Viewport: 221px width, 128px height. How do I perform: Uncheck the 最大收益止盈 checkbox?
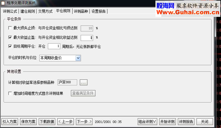[10, 37]
